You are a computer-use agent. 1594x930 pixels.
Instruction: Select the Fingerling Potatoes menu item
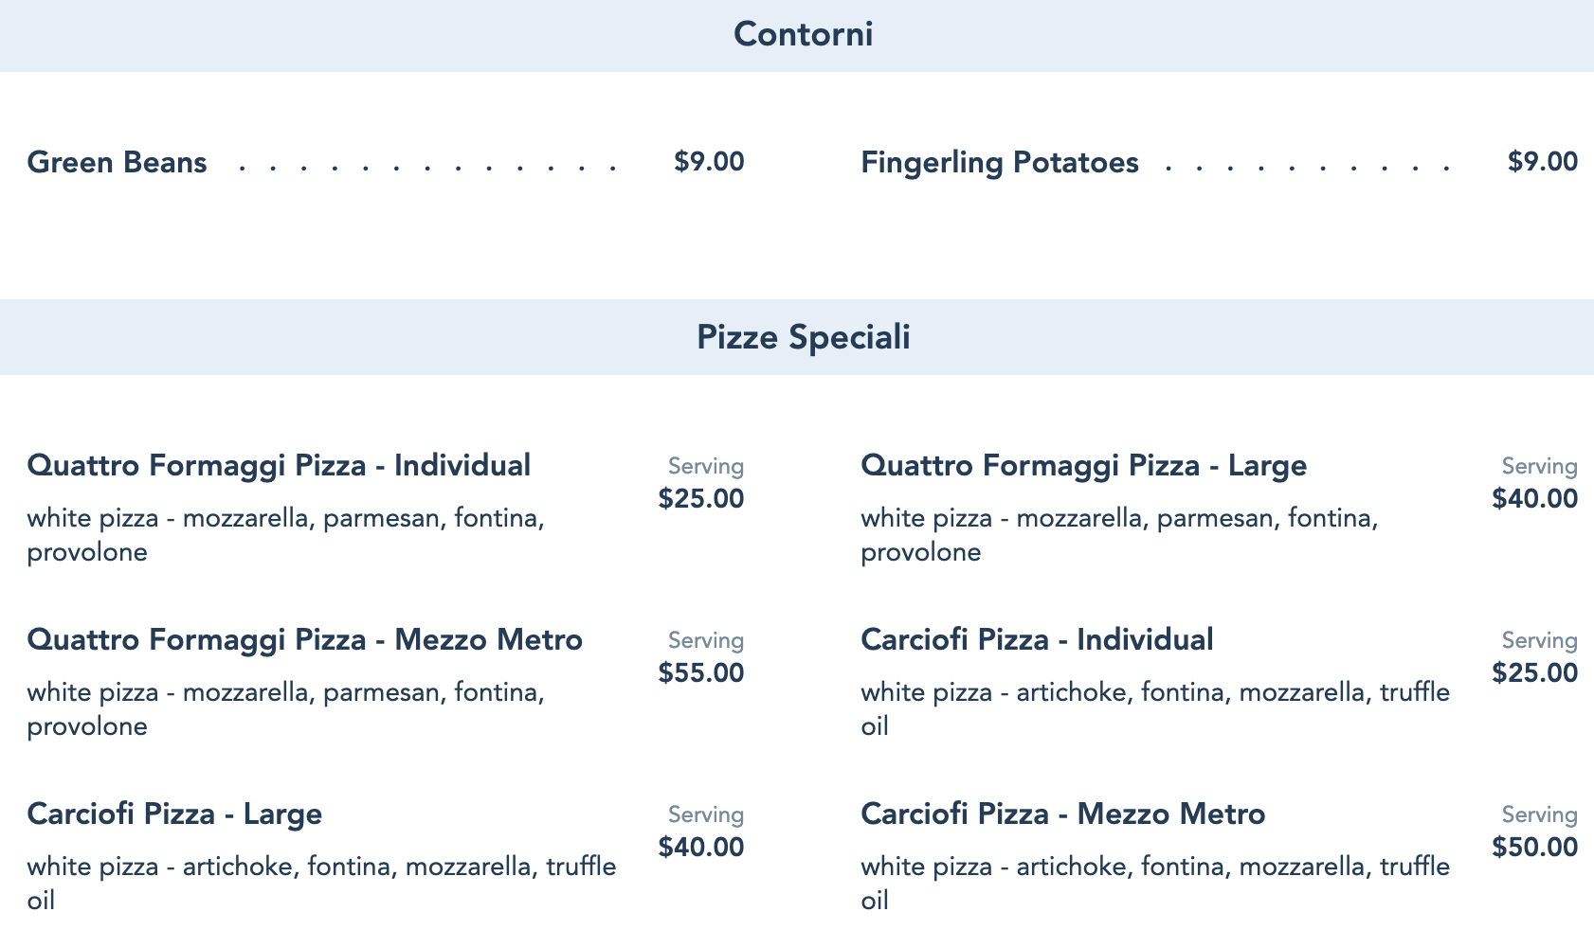tap(999, 163)
